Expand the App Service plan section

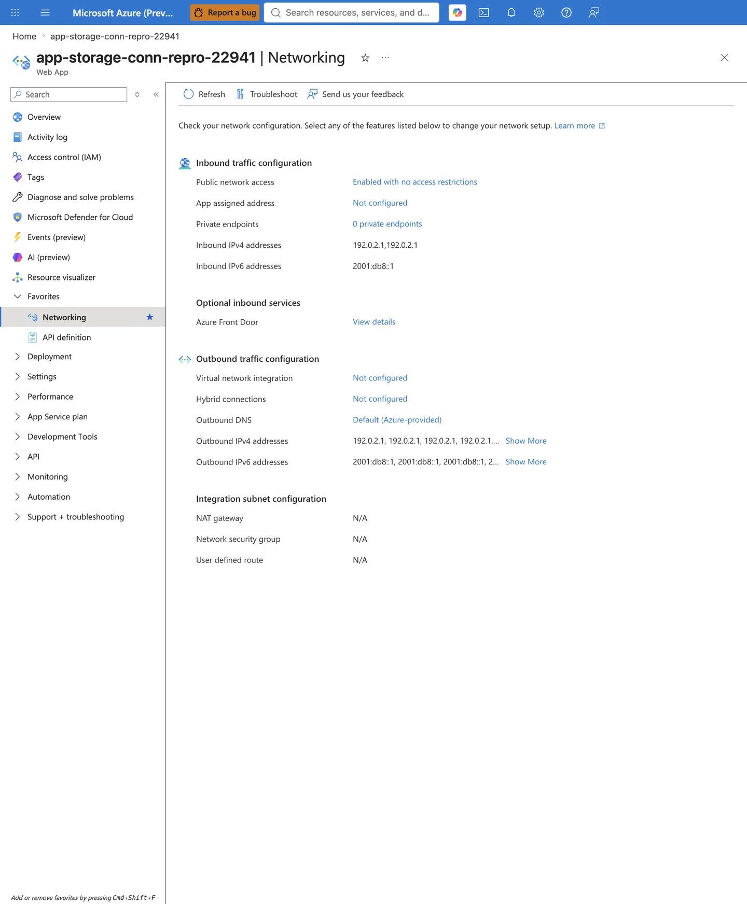(18, 417)
